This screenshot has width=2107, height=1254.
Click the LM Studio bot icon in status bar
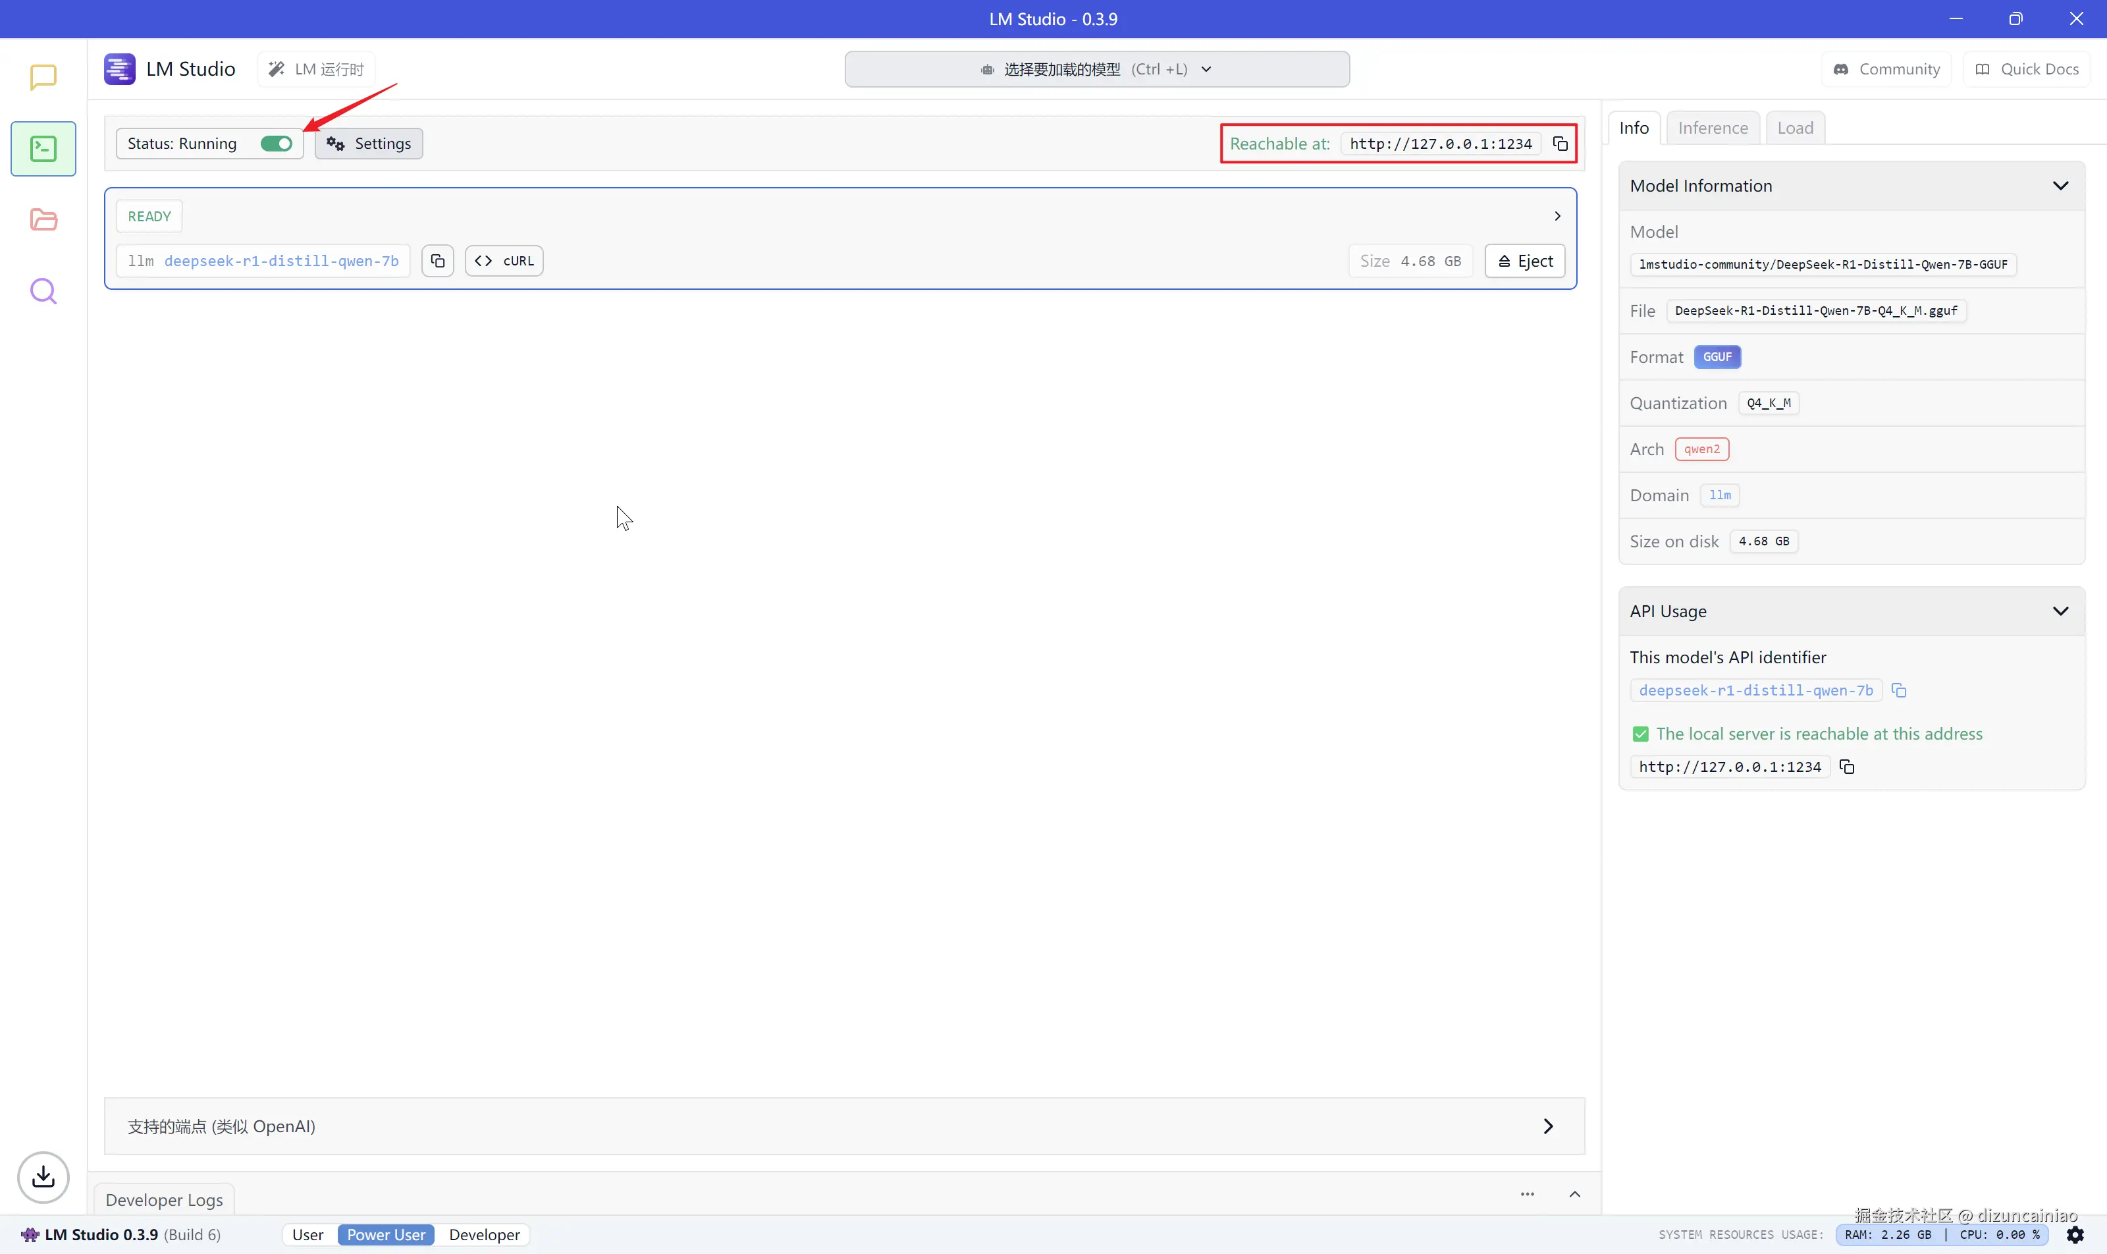(30, 1234)
